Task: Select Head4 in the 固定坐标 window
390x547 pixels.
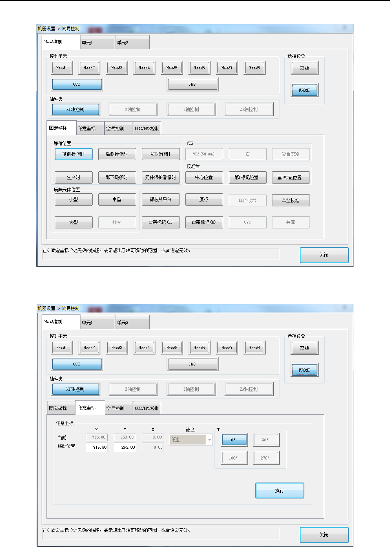Action: 144,68
